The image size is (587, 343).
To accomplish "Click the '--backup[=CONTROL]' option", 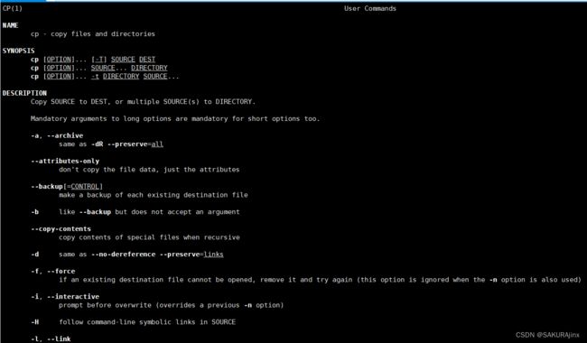I will 67,186.
